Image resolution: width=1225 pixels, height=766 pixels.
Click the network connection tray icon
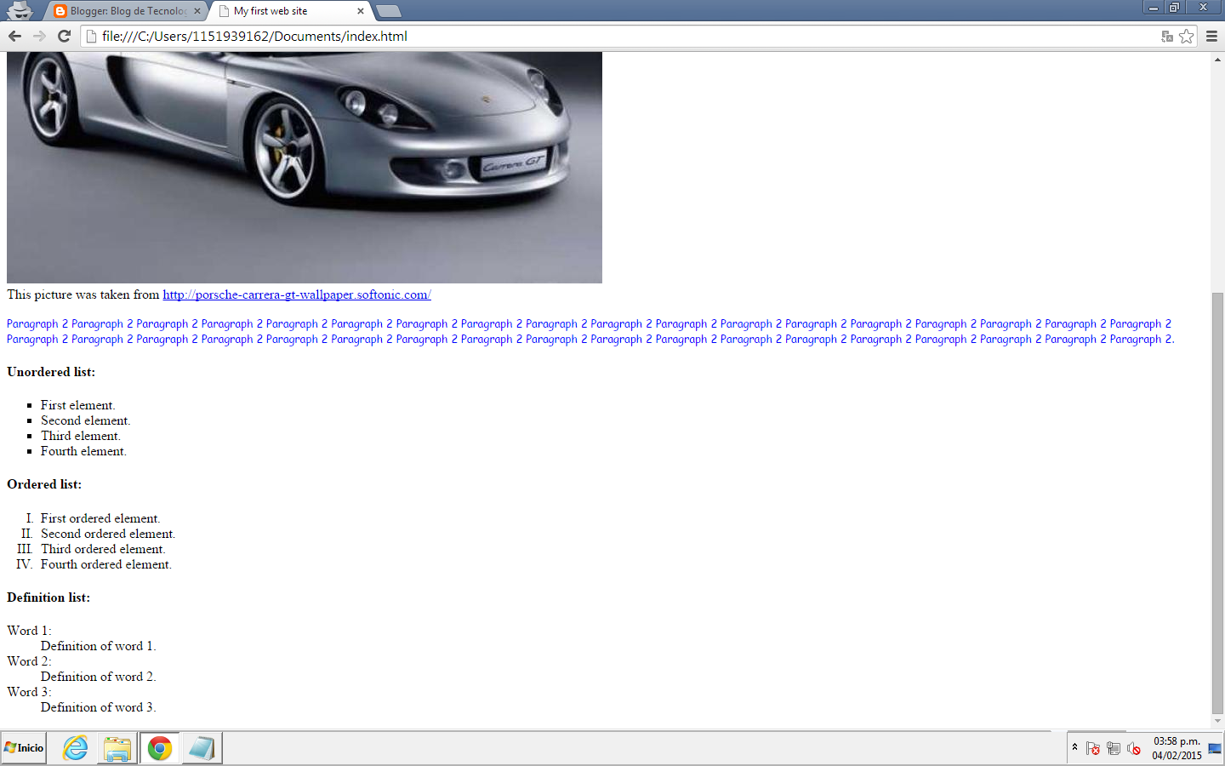coord(1114,749)
